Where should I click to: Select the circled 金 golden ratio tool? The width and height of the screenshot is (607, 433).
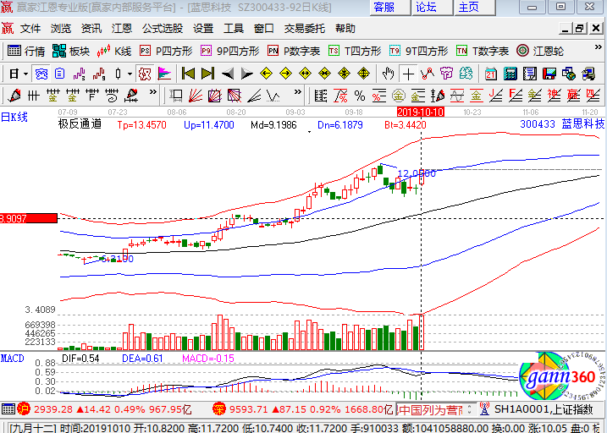[399, 95]
